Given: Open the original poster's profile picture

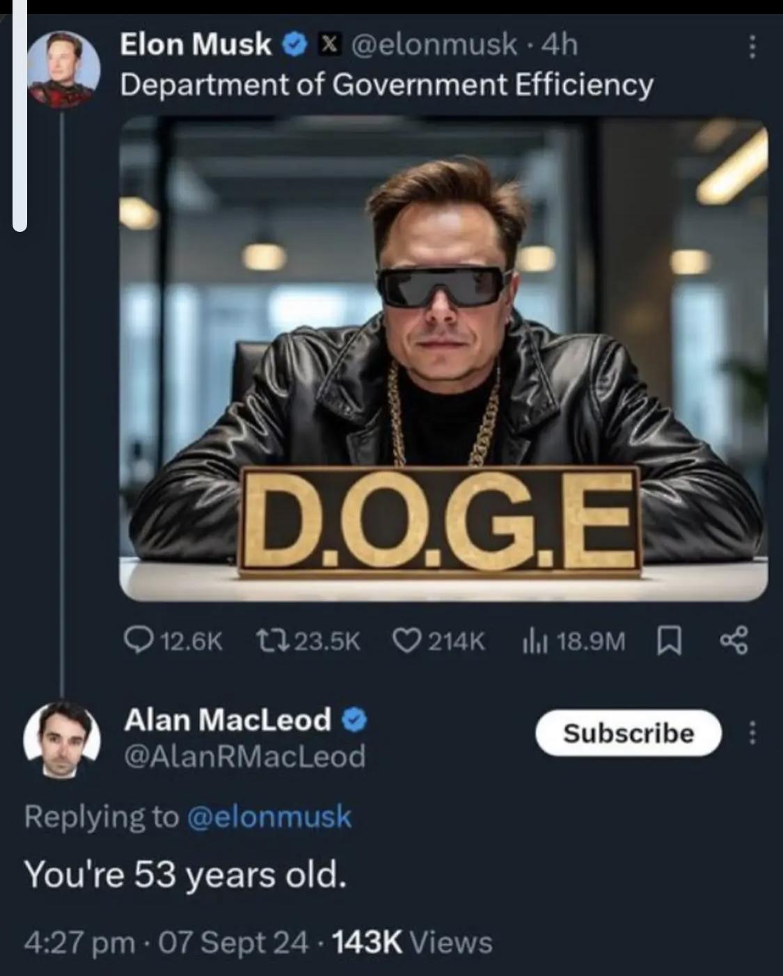Looking at the screenshot, I should click(x=63, y=70).
